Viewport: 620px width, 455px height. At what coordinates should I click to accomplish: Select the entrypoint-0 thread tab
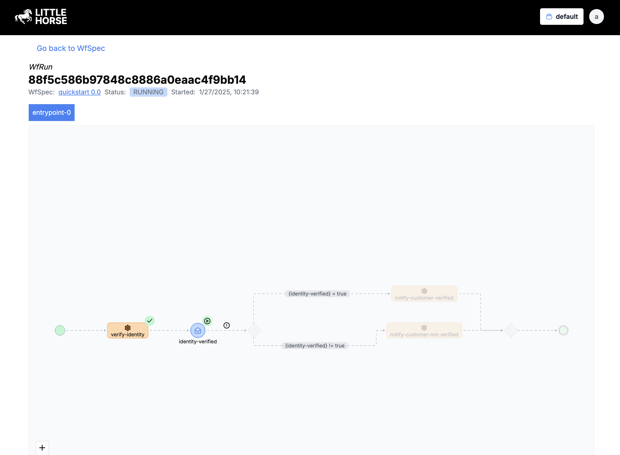point(51,112)
